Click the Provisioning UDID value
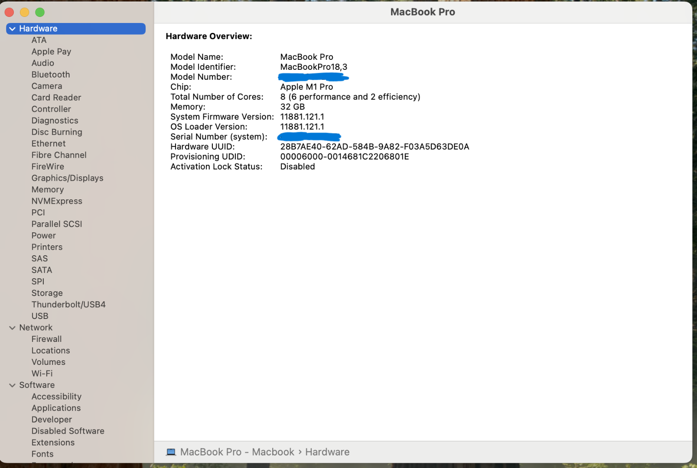The width and height of the screenshot is (697, 468). pyautogui.click(x=345, y=156)
